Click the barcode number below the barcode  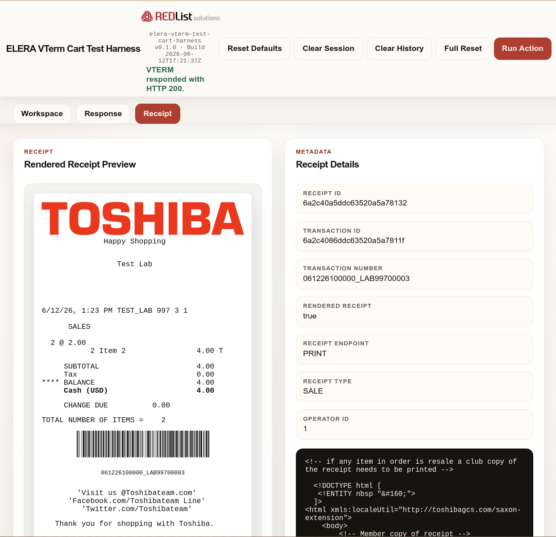(x=143, y=473)
